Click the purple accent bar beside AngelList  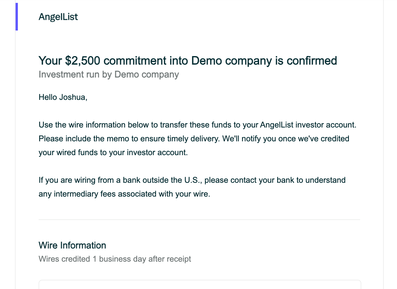tap(17, 17)
